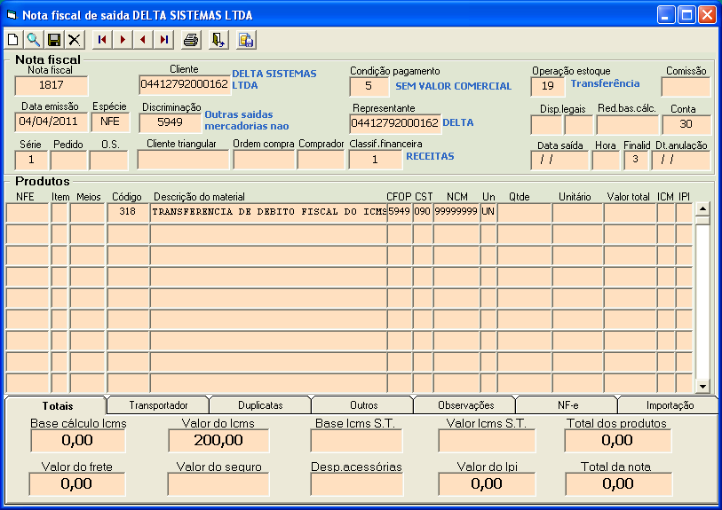Screen dimensions: 722x510
Task: Click the Operação estoque field 19
Action: coord(547,86)
